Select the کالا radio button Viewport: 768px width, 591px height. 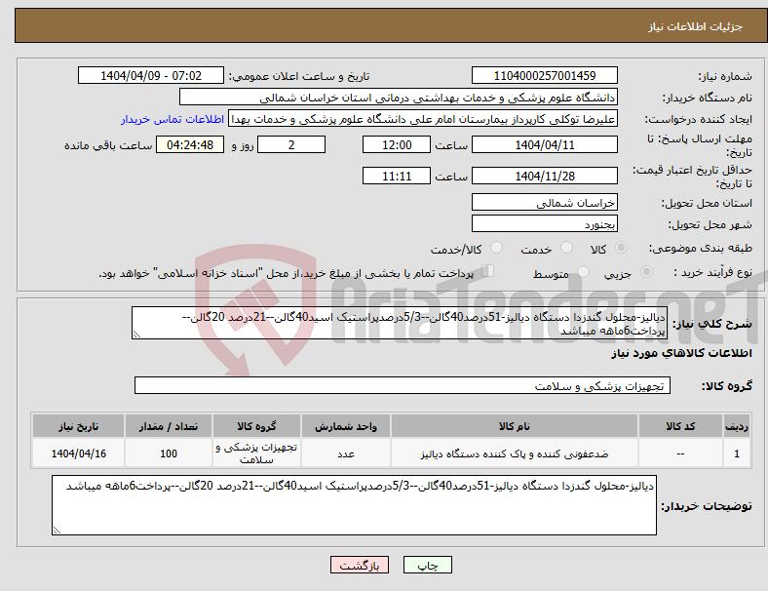(x=621, y=248)
